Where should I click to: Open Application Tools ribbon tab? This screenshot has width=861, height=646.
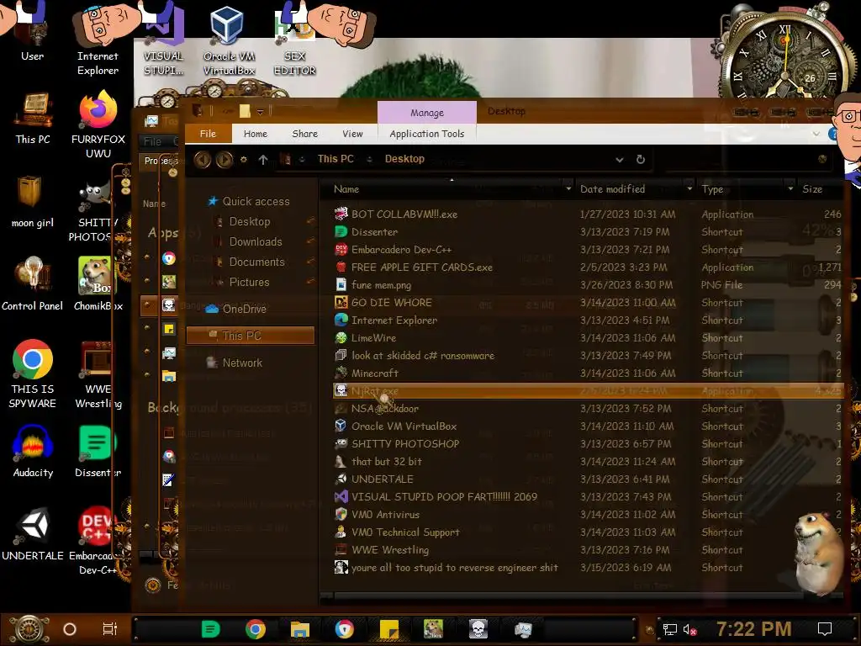click(x=426, y=134)
